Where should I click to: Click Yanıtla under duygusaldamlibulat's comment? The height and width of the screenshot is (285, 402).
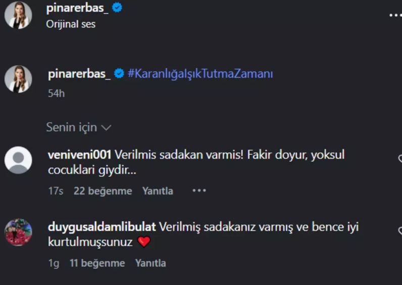pyautogui.click(x=150, y=263)
